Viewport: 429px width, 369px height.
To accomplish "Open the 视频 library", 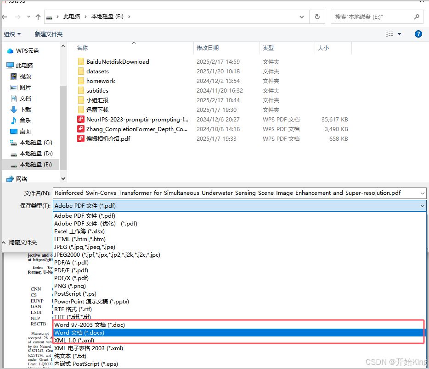I will pos(21,77).
